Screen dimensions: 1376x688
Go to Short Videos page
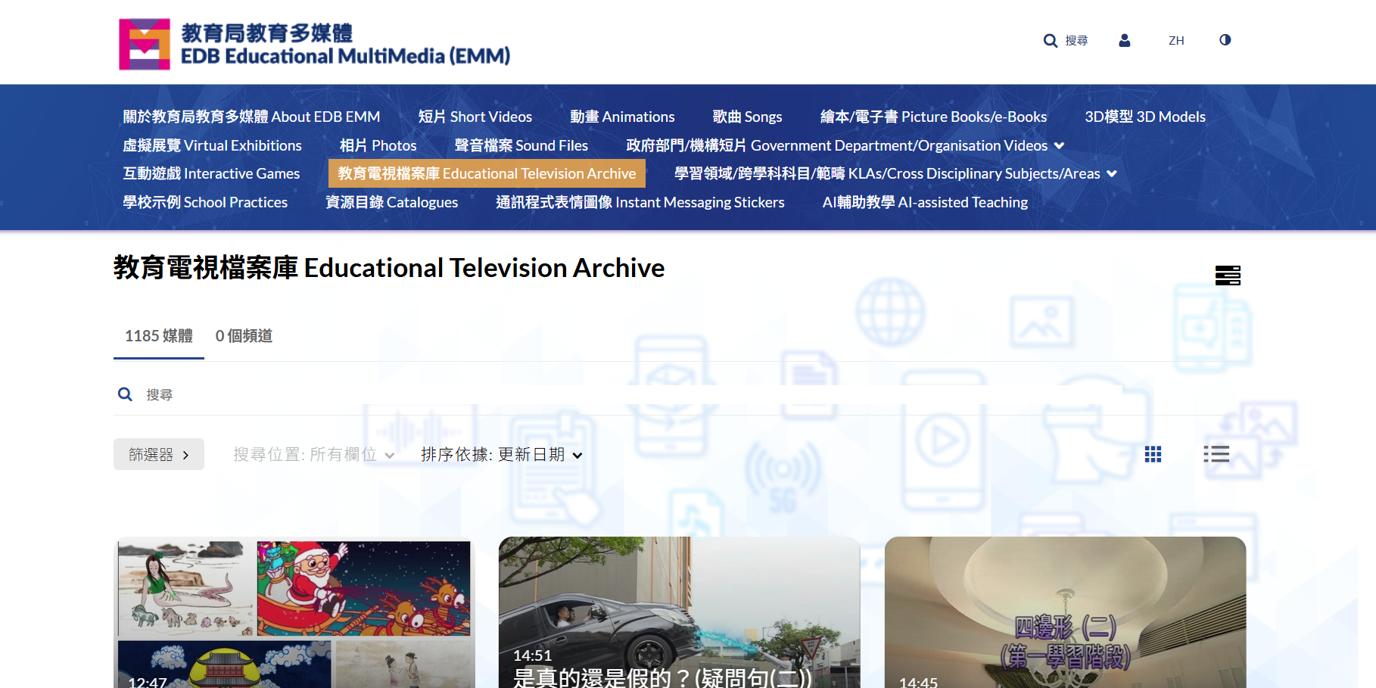(475, 117)
